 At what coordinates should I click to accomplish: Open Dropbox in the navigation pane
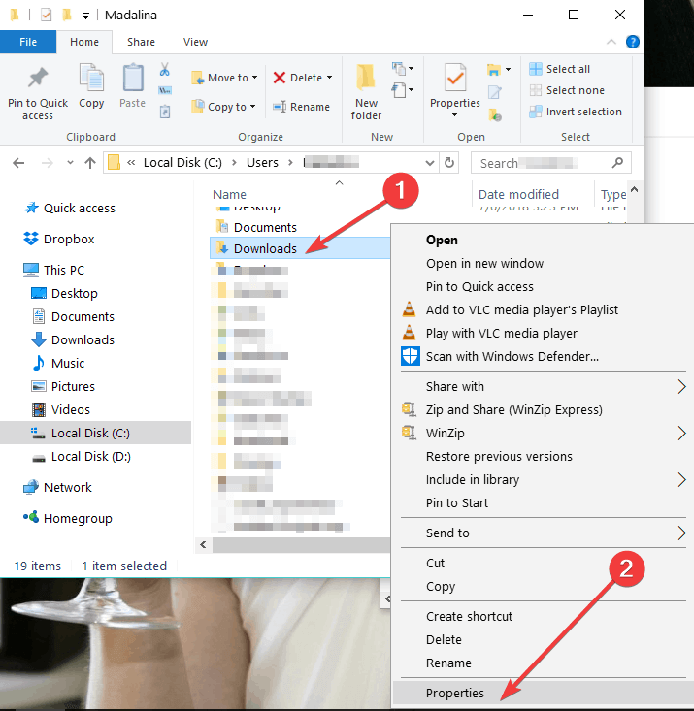69,239
